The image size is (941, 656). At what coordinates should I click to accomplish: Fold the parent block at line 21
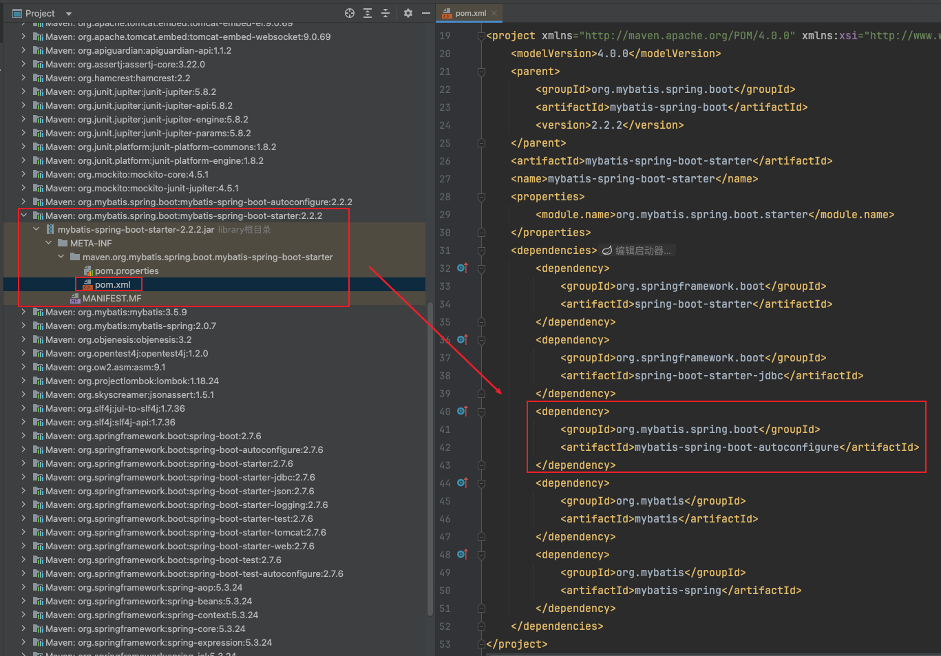coord(481,72)
